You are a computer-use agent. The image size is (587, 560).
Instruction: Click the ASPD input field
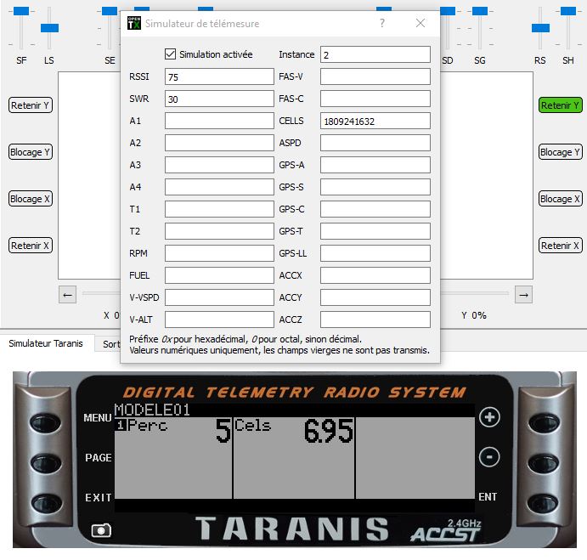[x=375, y=143]
